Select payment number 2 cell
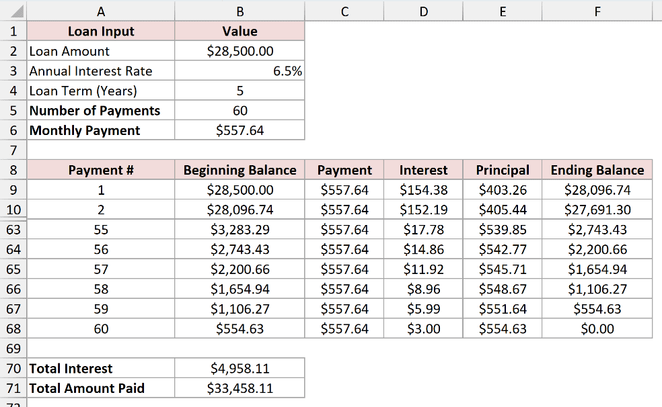 point(100,210)
